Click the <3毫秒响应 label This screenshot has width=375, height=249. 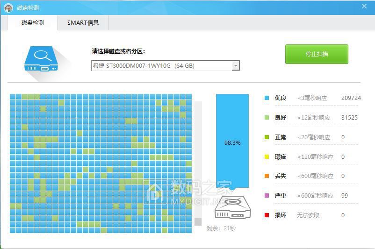point(312,98)
